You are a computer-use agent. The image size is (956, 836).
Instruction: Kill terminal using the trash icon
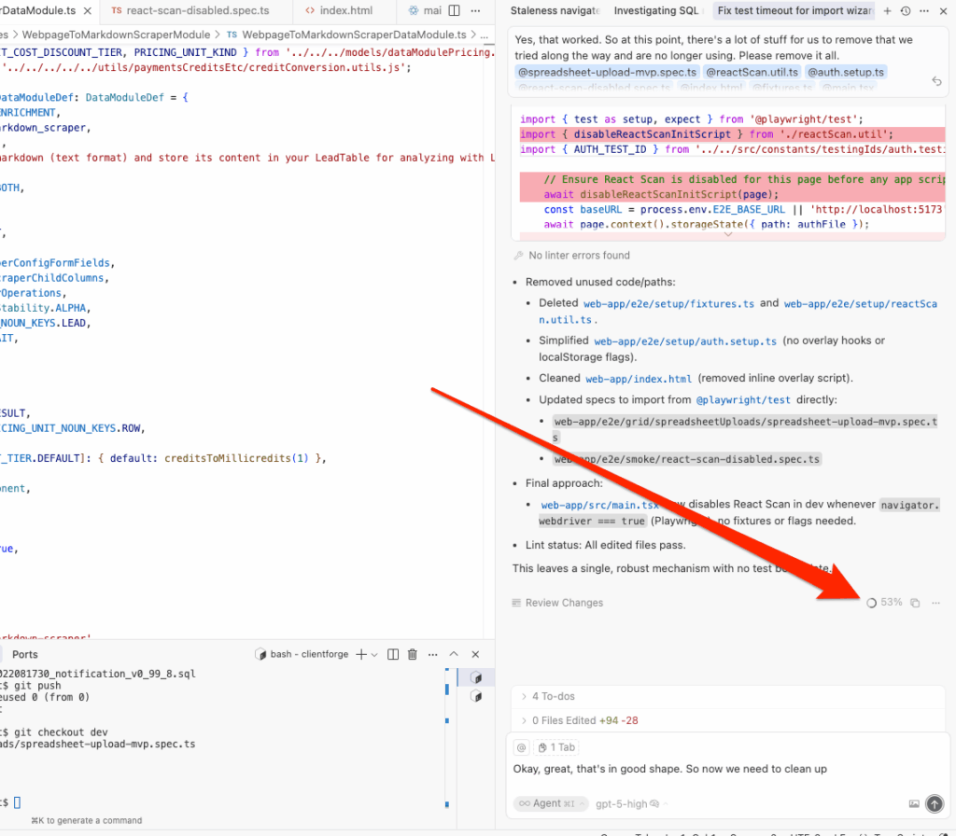[x=413, y=654]
